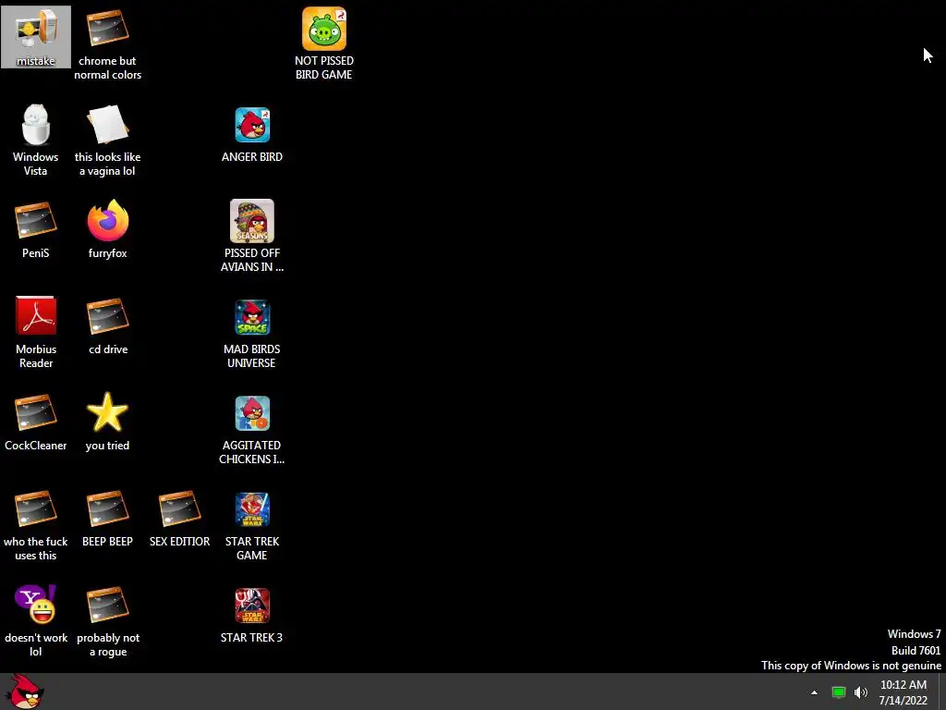The image size is (946, 710).
Task: Open the Windows Vista recycle bin icon
Action: click(x=36, y=140)
